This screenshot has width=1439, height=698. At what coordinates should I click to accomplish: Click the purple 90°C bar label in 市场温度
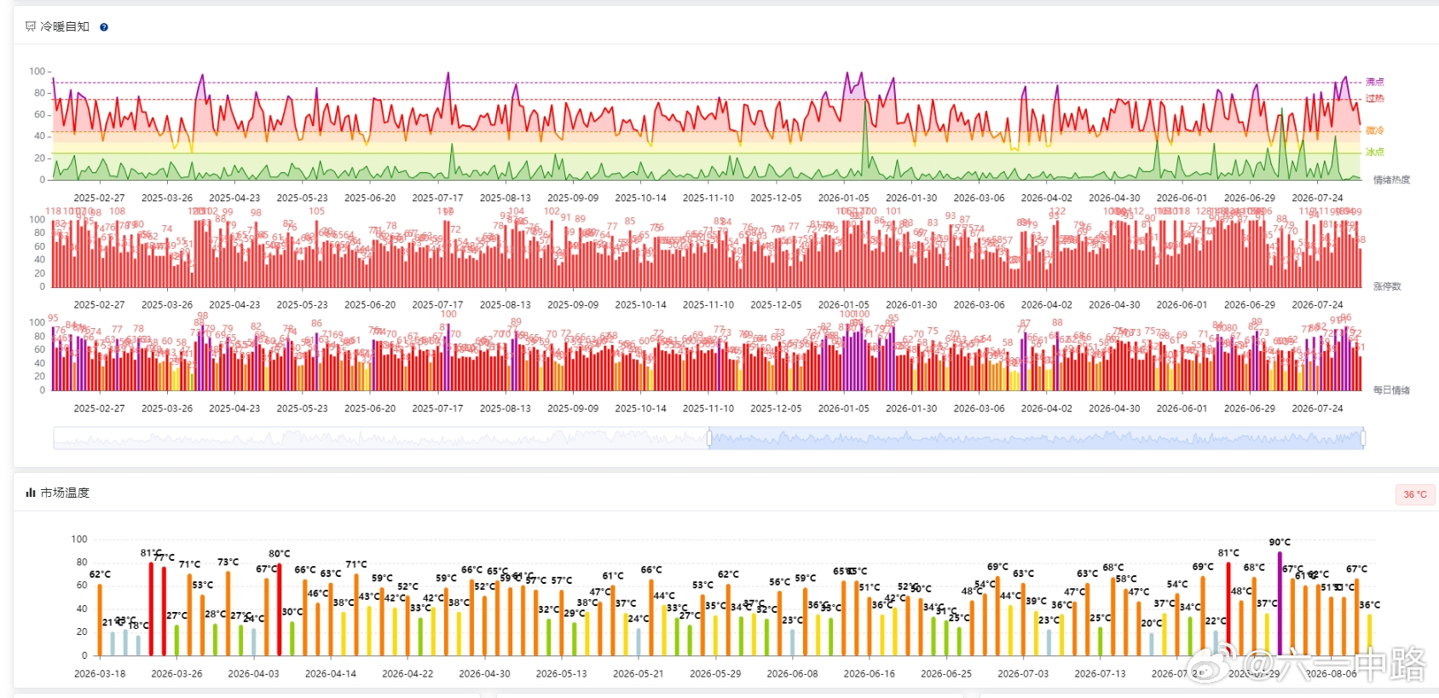coord(1280,542)
